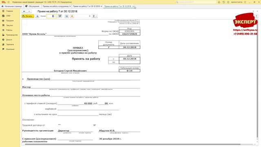Viewport: 261px width, 147px height.
Task: Select hire start date cell next to с
Action: pyautogui.click(x=130, y=59)
